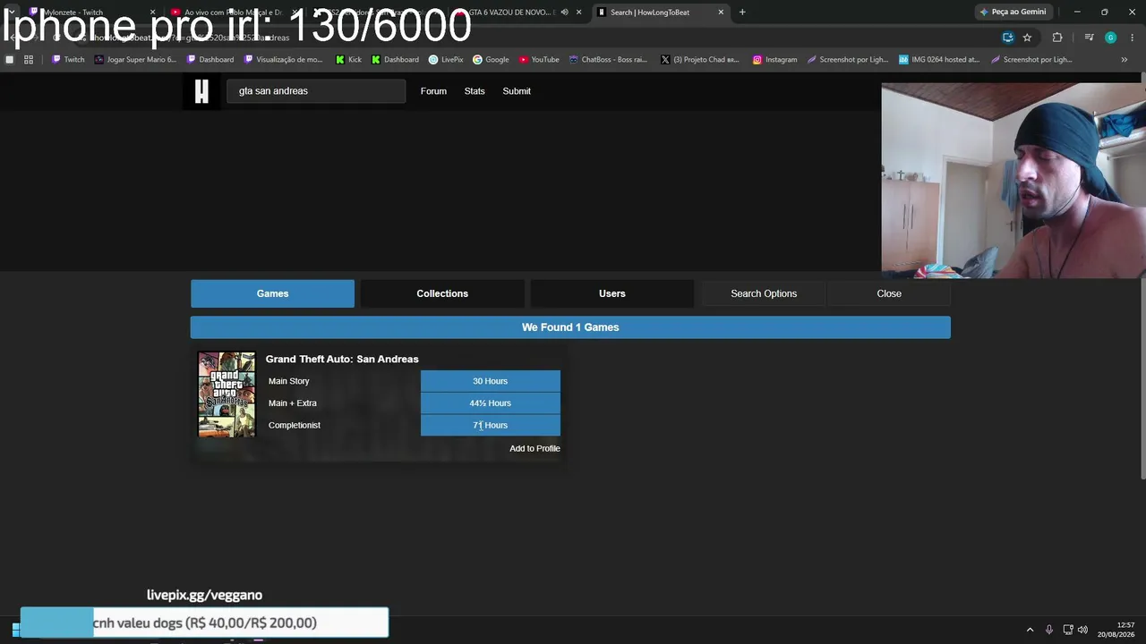Click the gta san andreas search field
The height and width of the screenshot is (644, 1146).
tap(316, 91)
